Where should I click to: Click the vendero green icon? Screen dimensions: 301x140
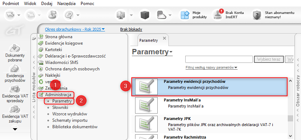(x=40, y=82)
